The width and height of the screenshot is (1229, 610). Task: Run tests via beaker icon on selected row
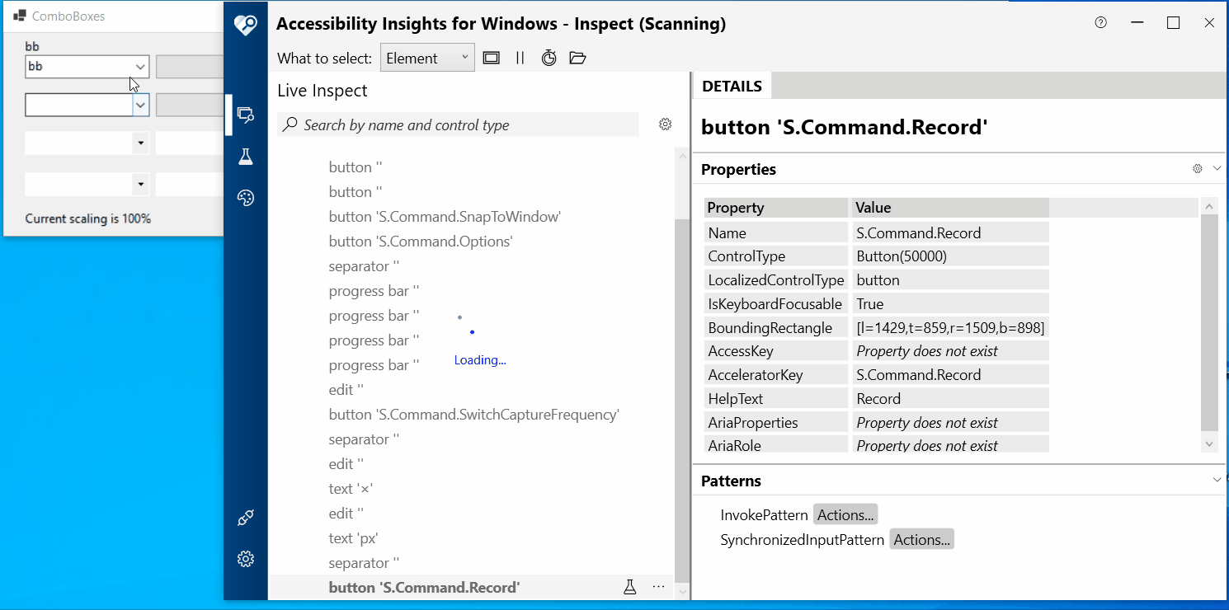coord(630,586)
